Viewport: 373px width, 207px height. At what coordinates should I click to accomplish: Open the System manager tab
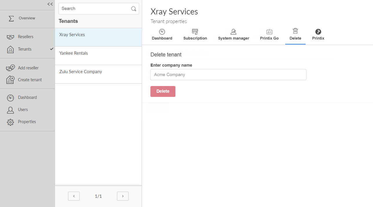pos(233,35)
